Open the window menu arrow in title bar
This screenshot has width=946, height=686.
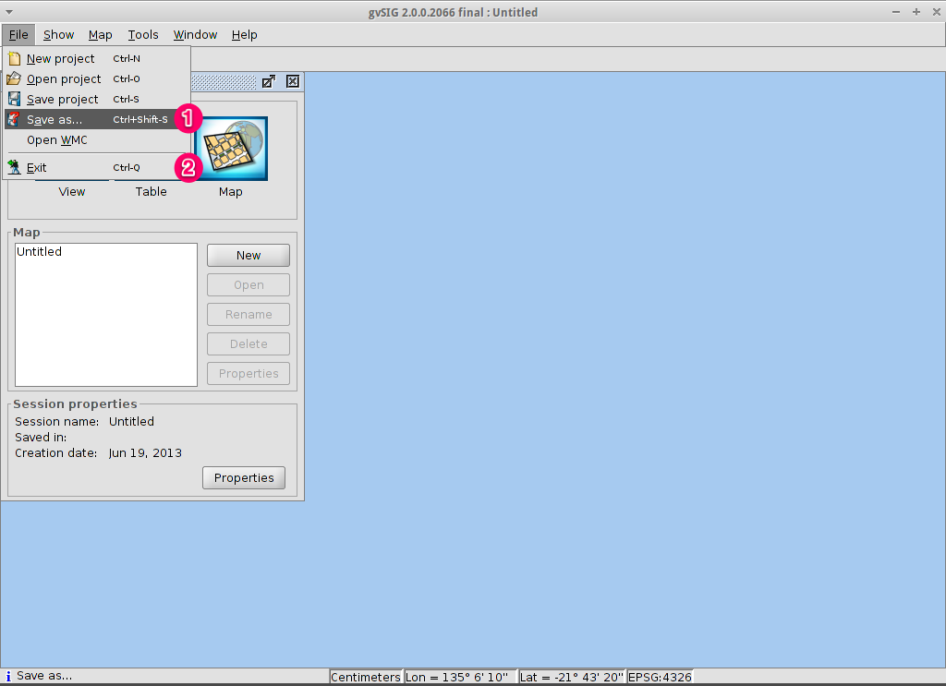9,12
